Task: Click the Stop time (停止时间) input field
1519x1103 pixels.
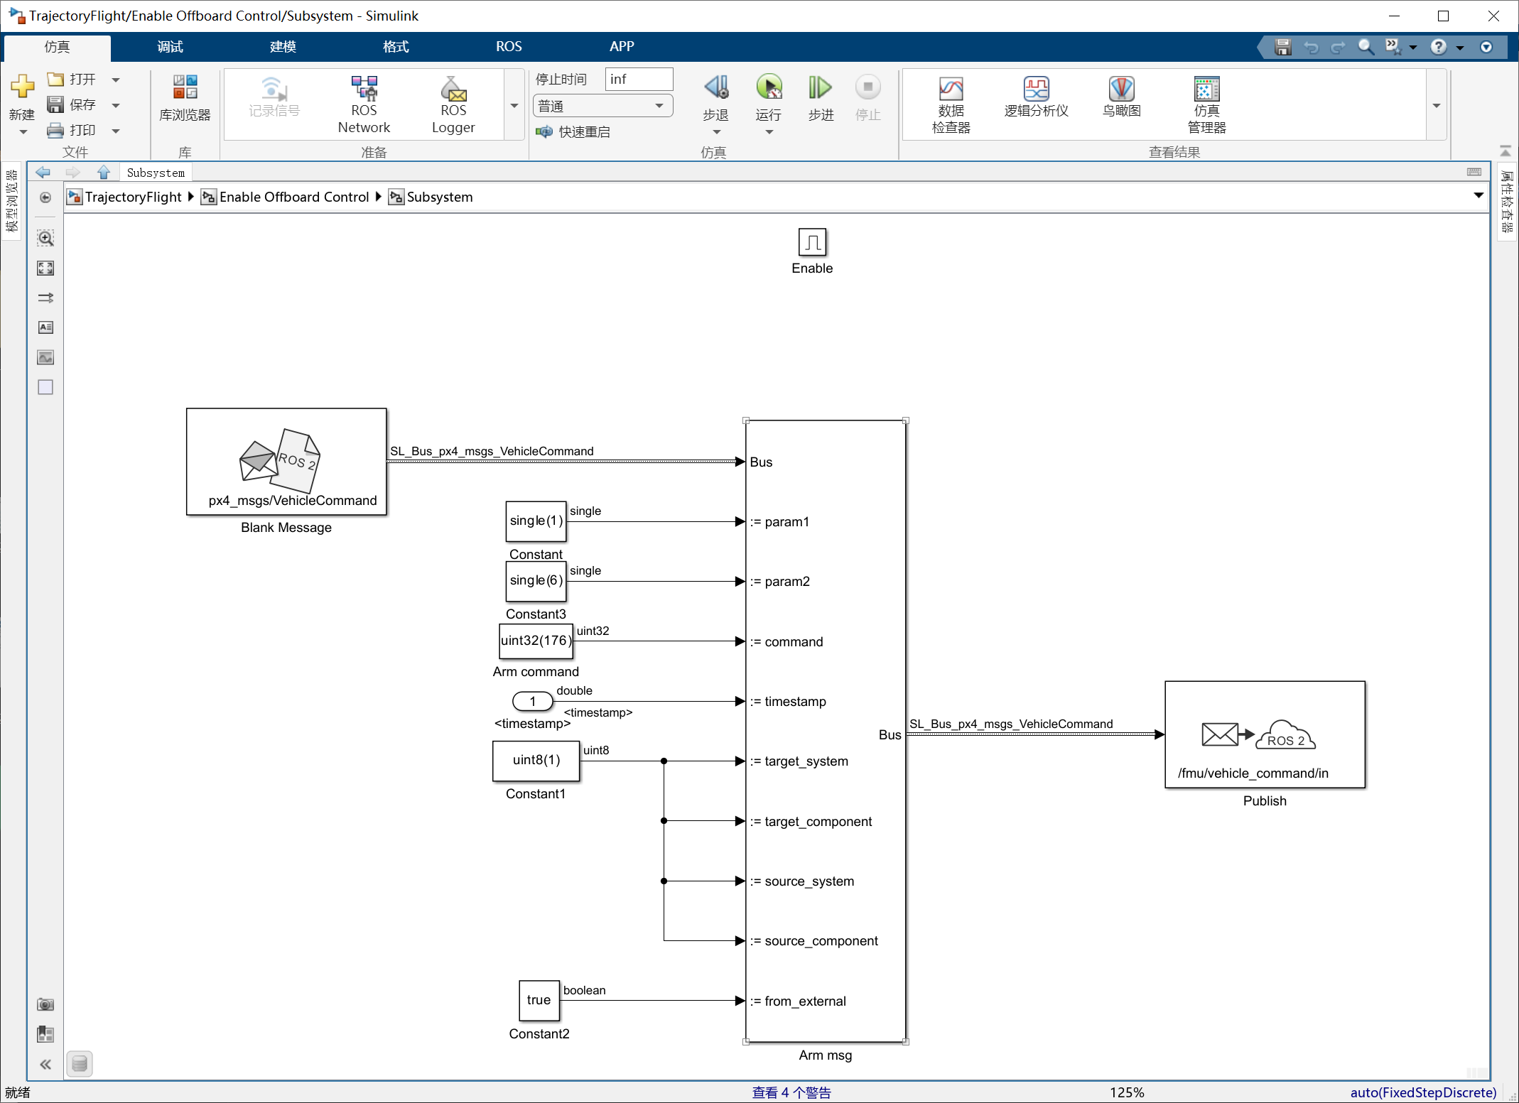Action: 639,79
